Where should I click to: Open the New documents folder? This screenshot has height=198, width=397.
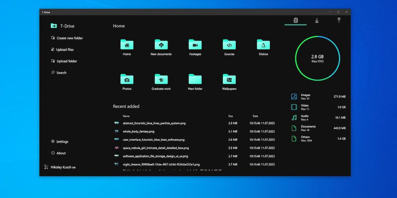[161, 45]
